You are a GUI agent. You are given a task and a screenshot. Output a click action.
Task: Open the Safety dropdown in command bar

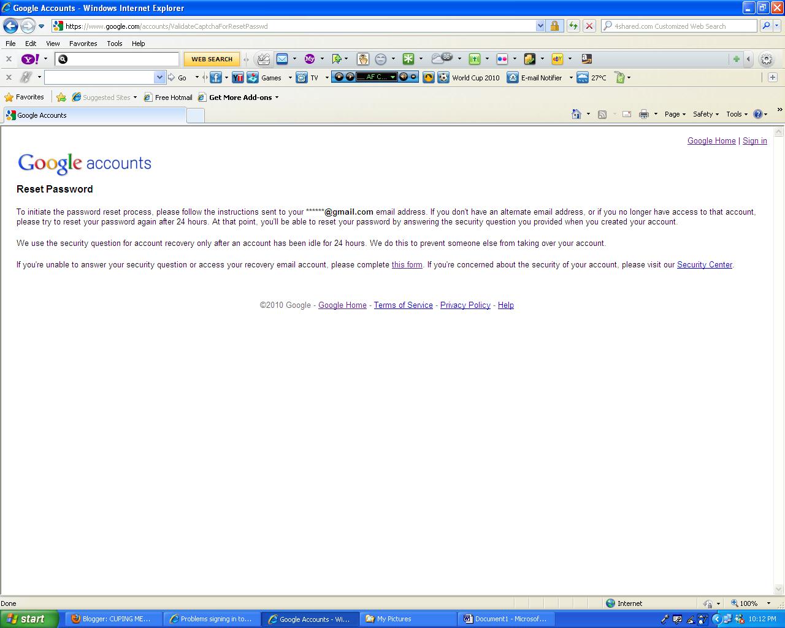tap(705, 114)
